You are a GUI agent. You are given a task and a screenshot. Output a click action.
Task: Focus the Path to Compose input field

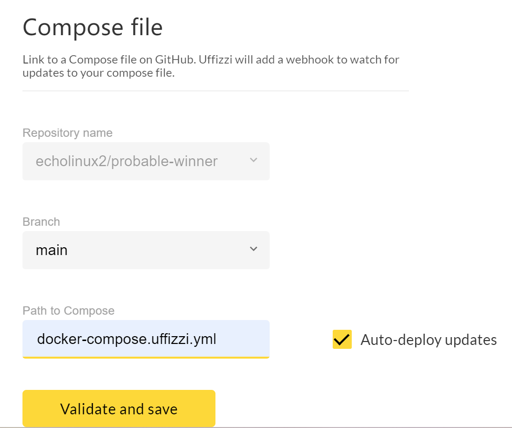146,339
